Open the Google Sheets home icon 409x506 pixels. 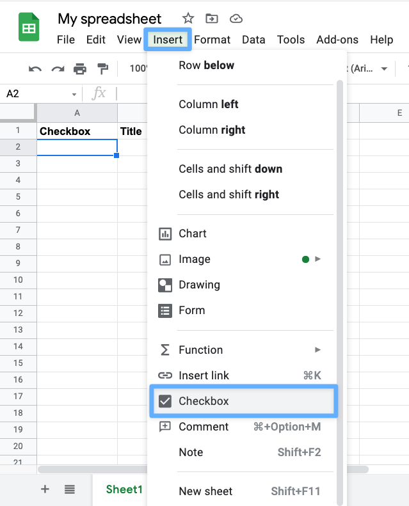(x=29, y=27)
